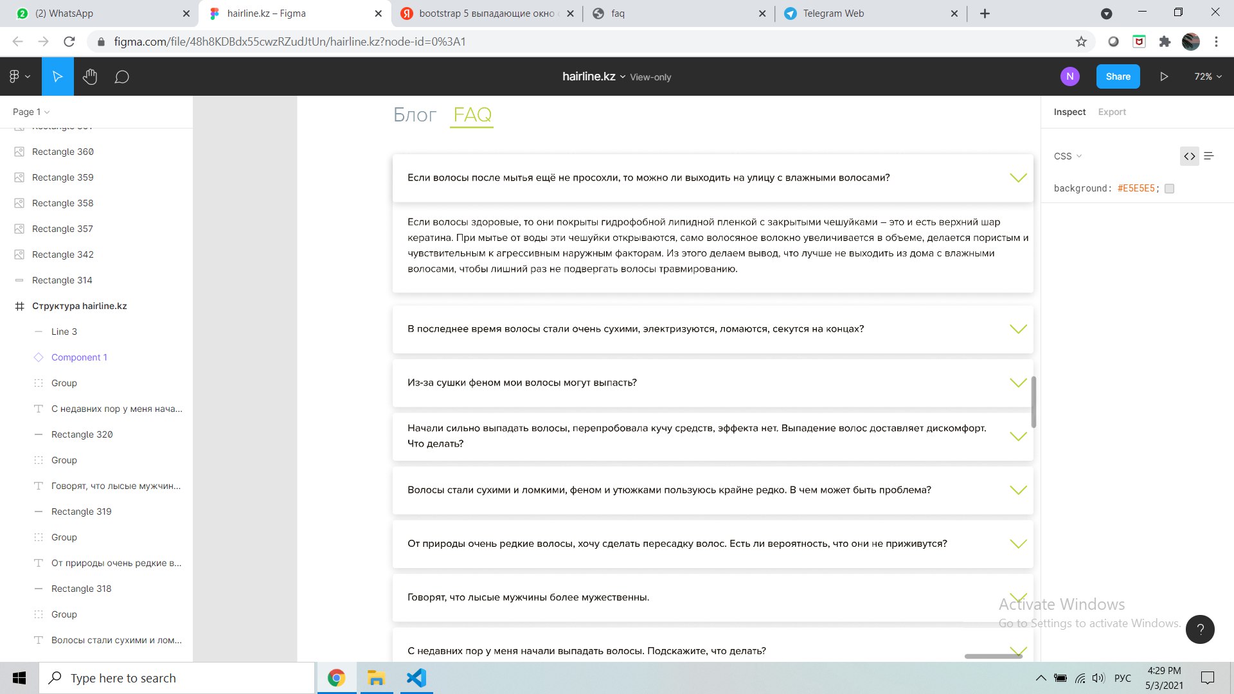The width and height of the screenshot is (1234, 694).
Task: Go back in browser history
Action: [18, 42]
